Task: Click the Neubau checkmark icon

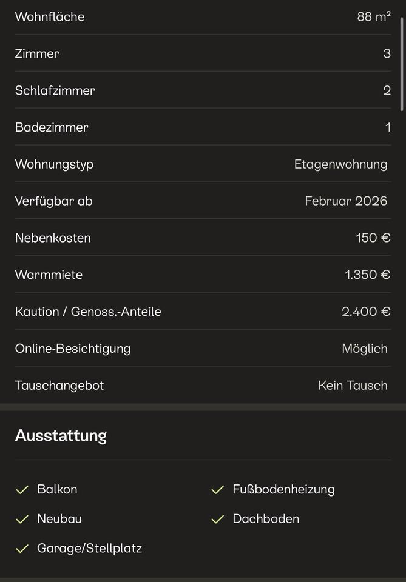Action: (x=22, y=520)
